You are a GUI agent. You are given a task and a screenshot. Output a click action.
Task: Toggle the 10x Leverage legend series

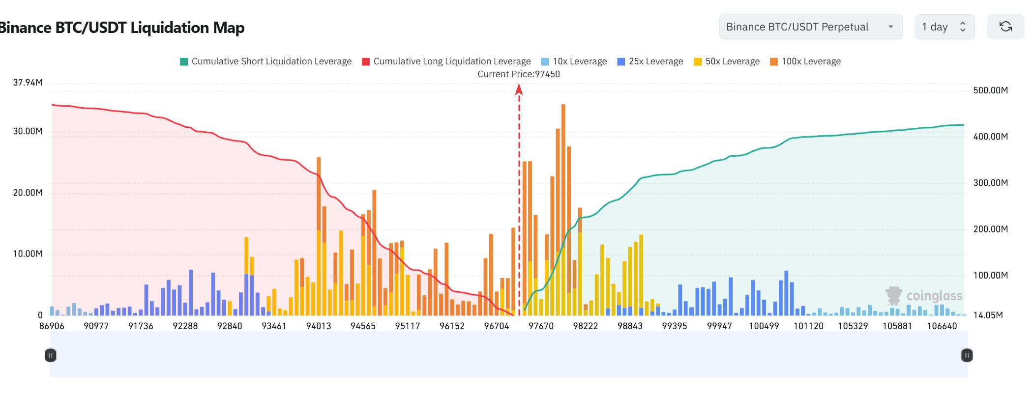pos(574,61)
